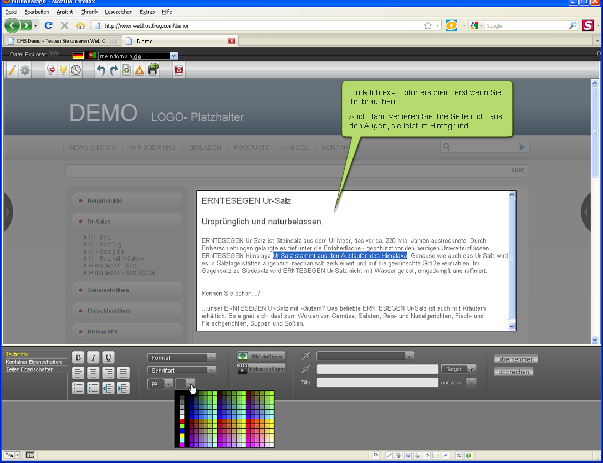Open the link selection dropdown above the URL field
Image resolution: width=603 pixels, height=463 pixels.
point(365,356)
